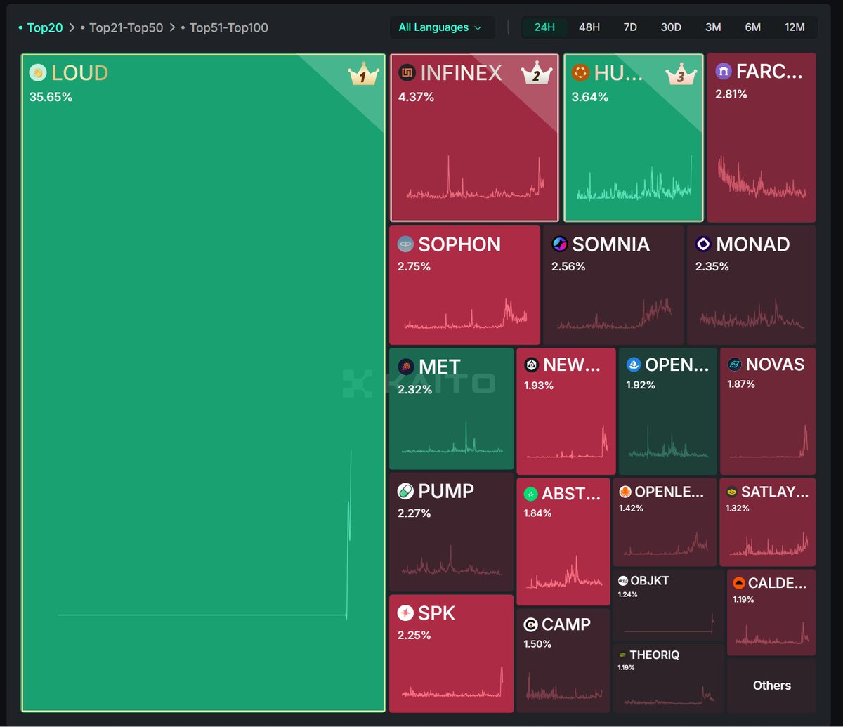
Task: Select the 24H time range
Action: click(544, 27)
